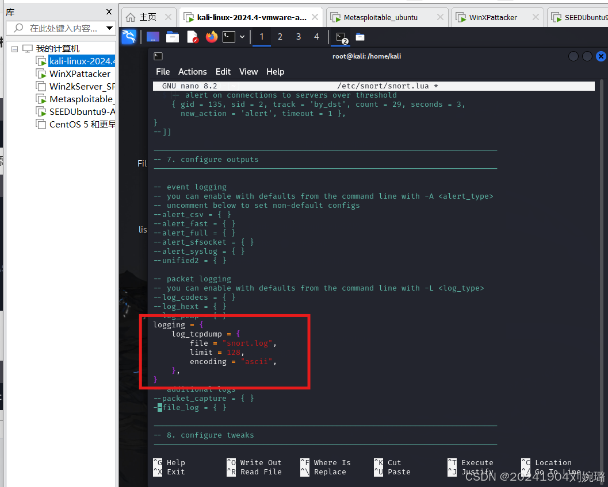The height and width of the screenshot is (487, 608).
Task: Select kali-linux-2024.4 VM in library
Action: click(x=82, y=61)
